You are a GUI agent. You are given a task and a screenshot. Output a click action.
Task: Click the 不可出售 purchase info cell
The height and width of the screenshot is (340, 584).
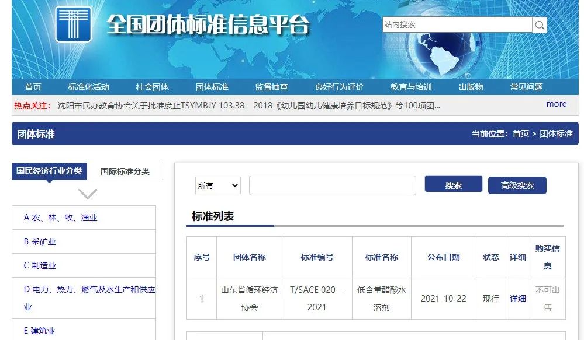coord(548,299)
